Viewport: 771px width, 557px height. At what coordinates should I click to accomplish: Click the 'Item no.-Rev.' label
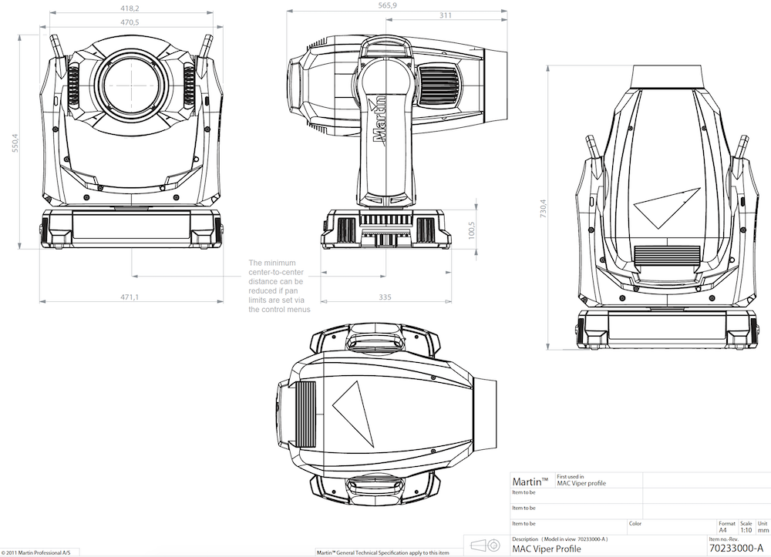pos(723,539)
